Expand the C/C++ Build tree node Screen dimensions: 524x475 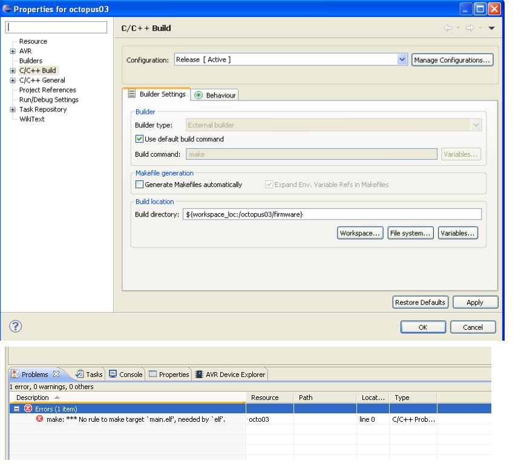click(13, 71)
